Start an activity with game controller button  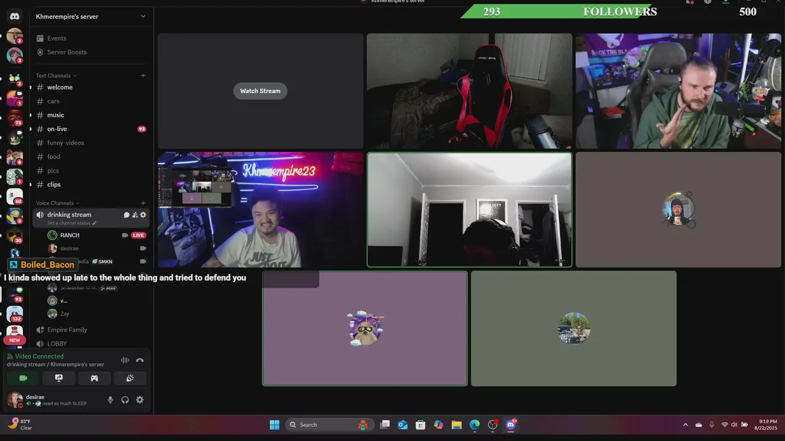point(94,378)
